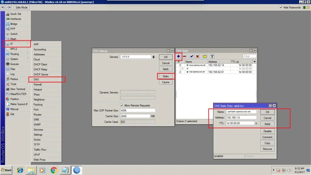Open DNS Static column selector dropdown
This screenshot has width=311, height=175.
click(254, 61)
